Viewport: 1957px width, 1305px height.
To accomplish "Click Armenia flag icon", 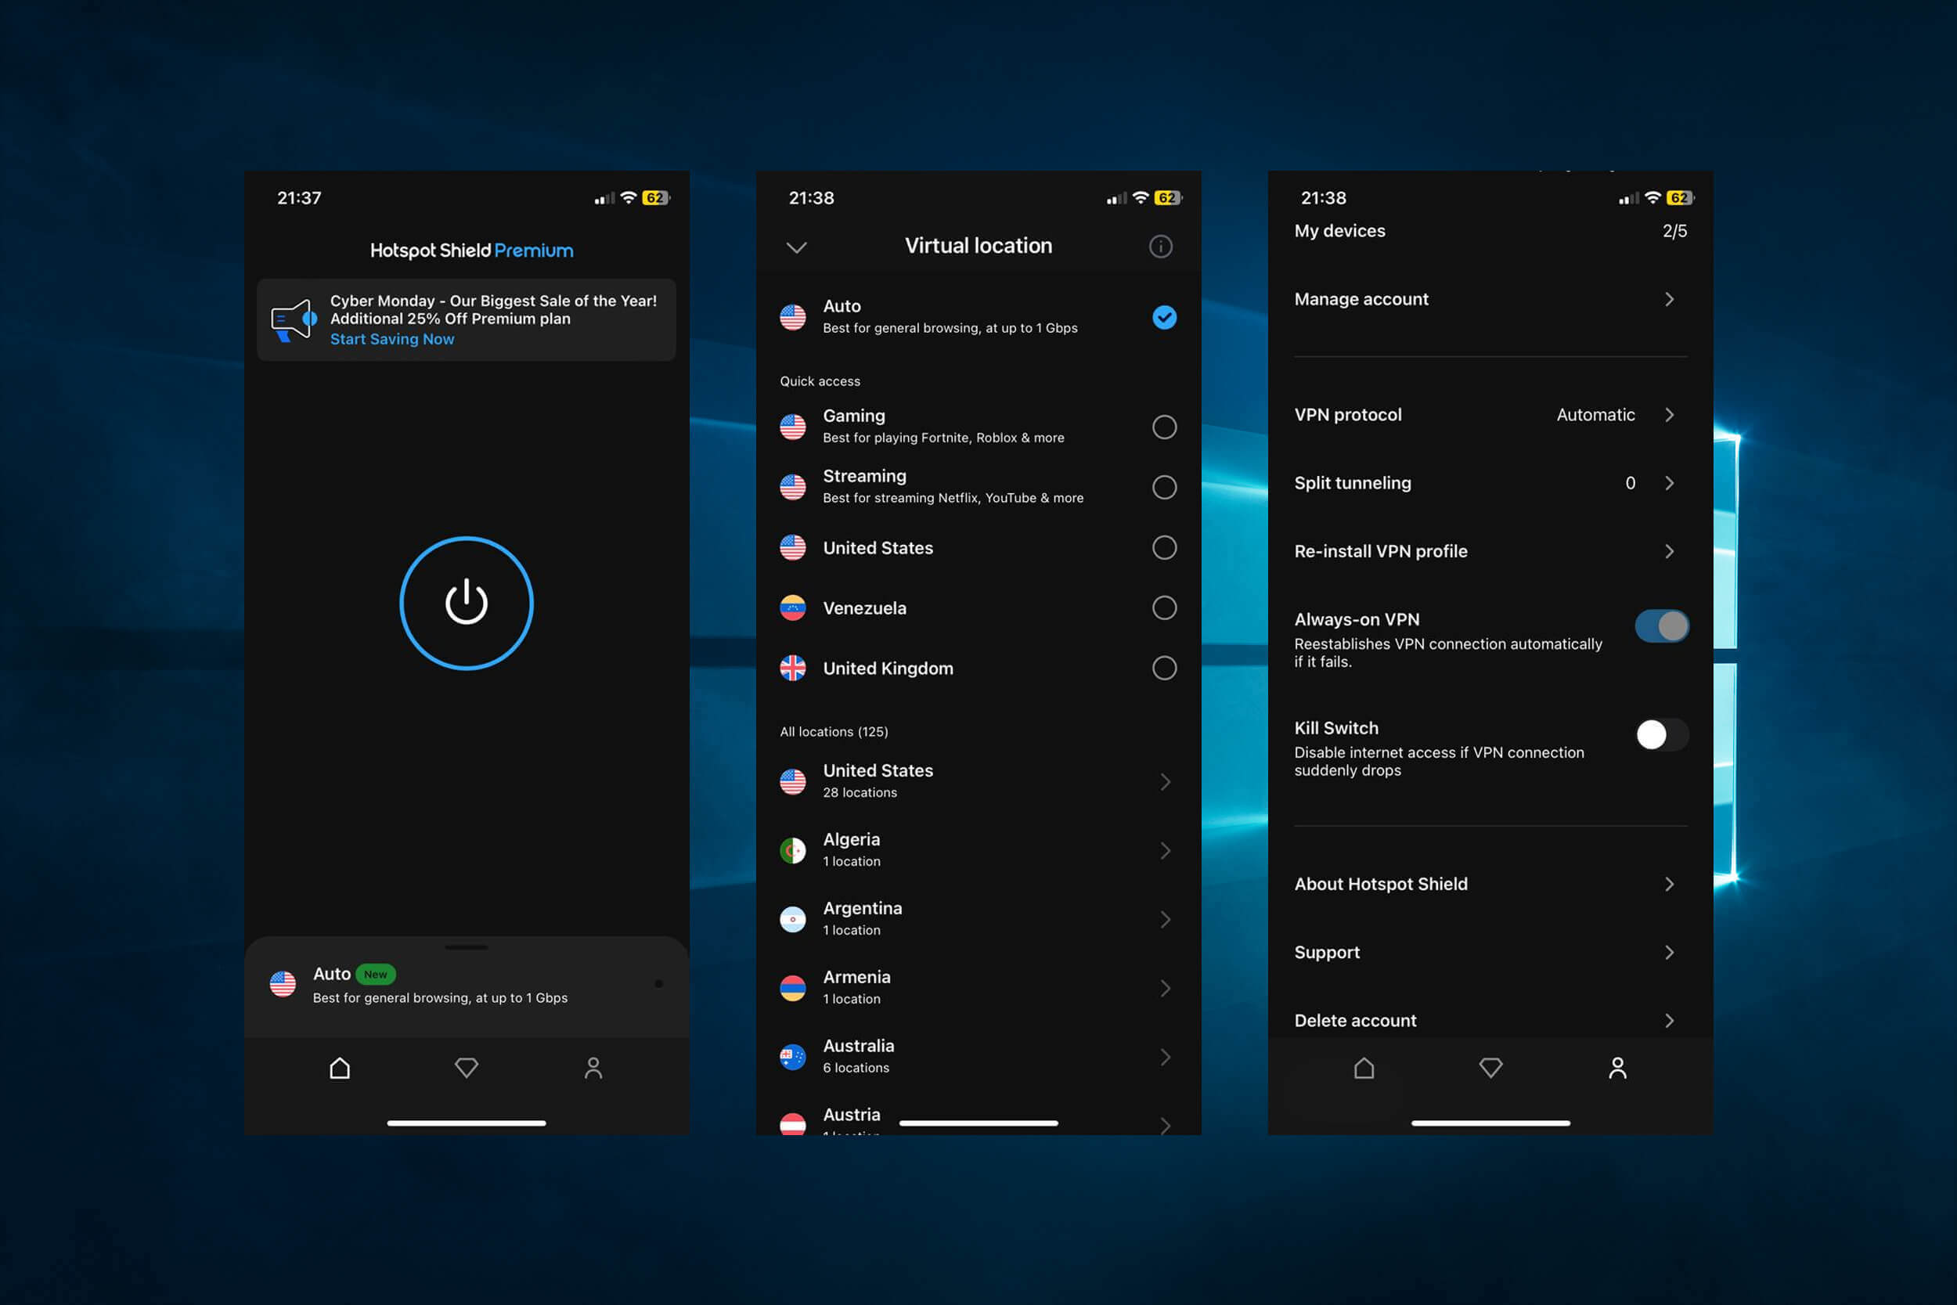I will [792, 988].
